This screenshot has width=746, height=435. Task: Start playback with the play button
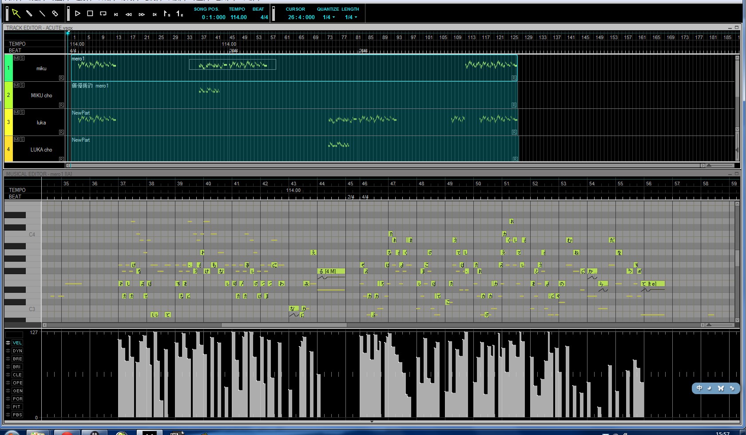(x=78, y=14)
